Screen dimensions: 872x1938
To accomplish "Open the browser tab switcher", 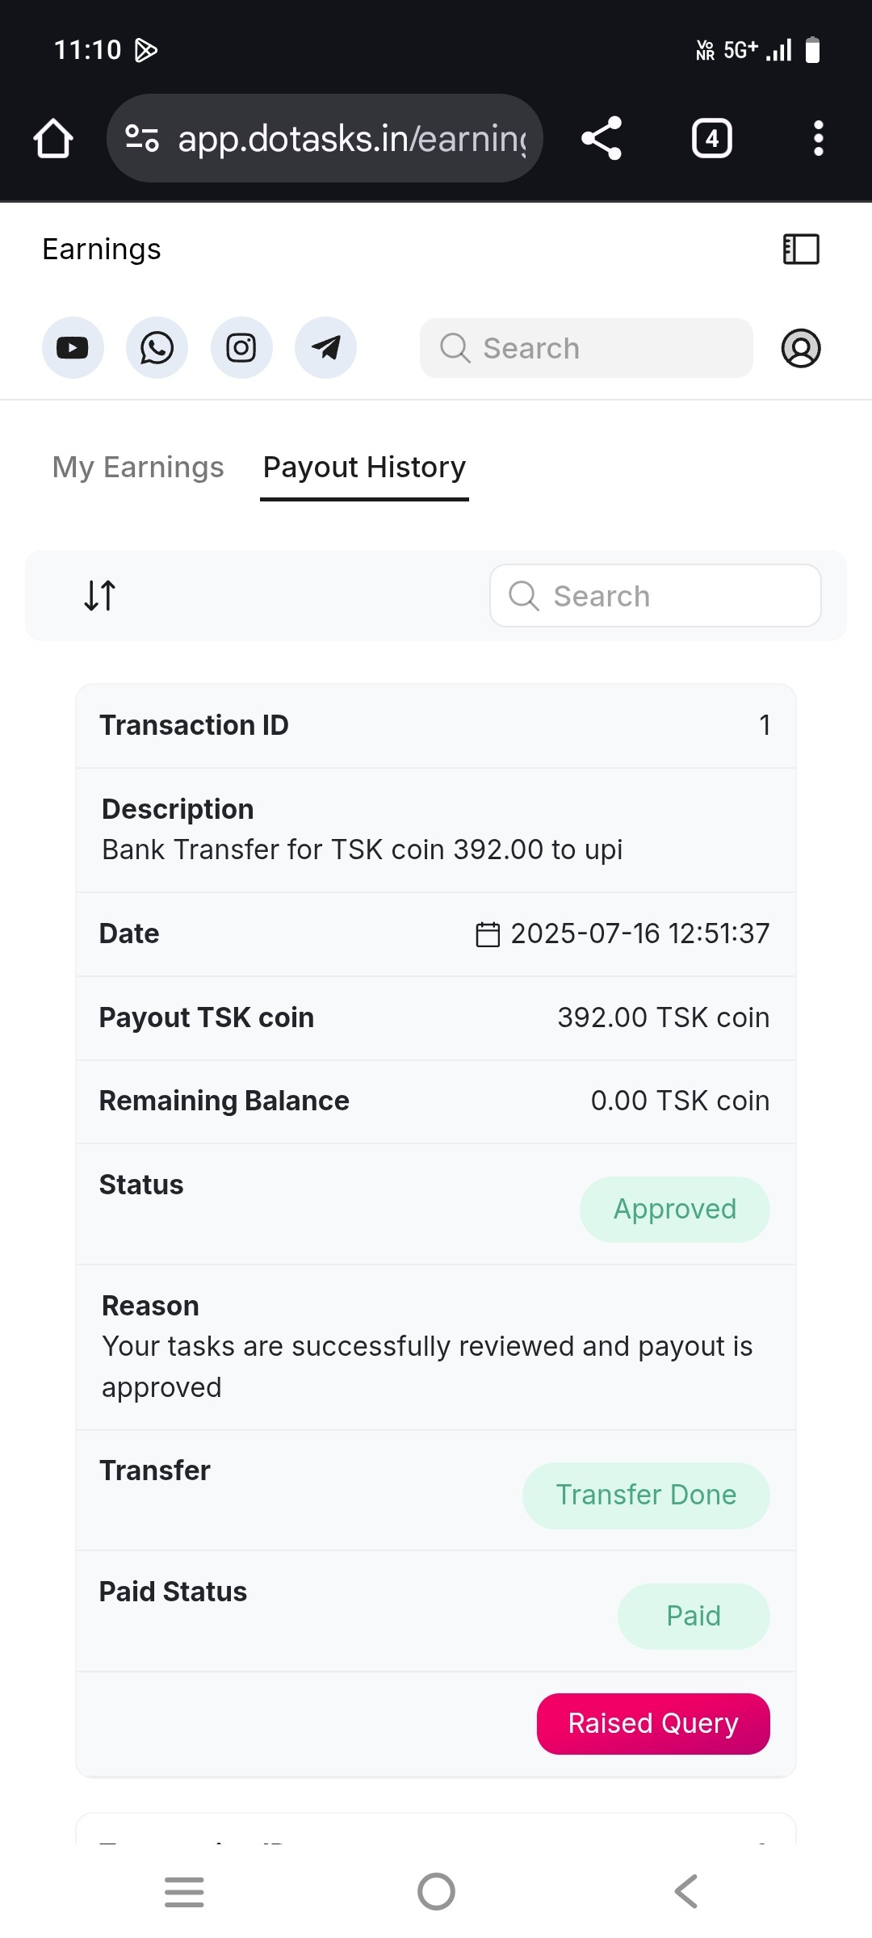I will coord(711,138).
